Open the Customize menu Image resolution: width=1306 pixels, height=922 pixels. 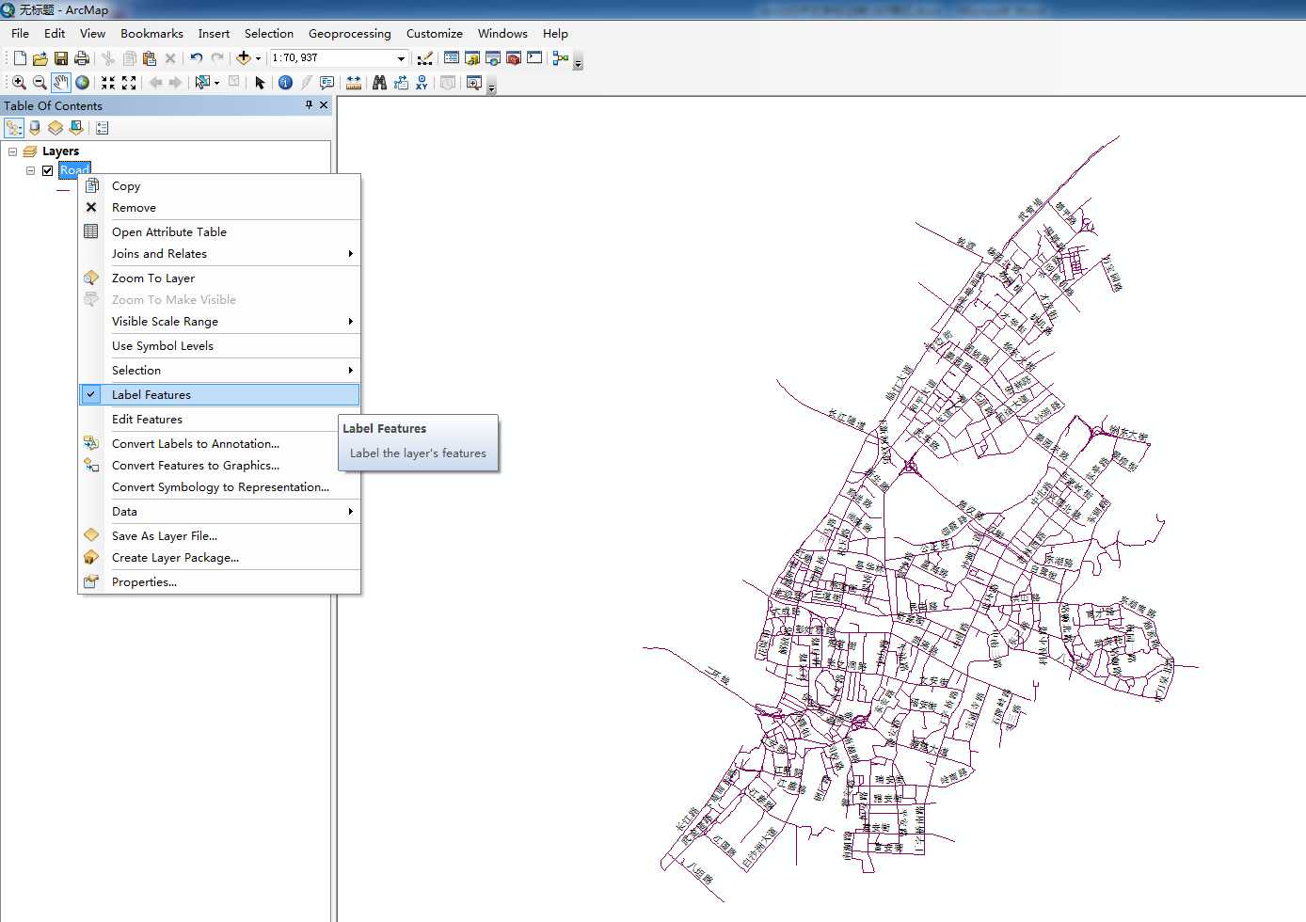click(435, 33)
